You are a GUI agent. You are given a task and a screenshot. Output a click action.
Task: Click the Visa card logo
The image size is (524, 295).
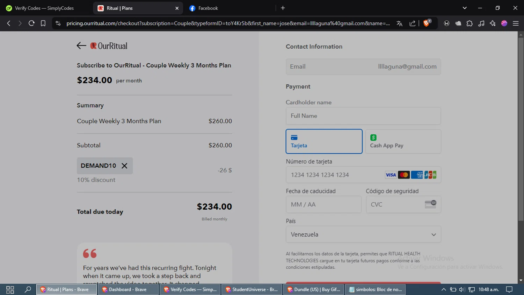[391, 175]
